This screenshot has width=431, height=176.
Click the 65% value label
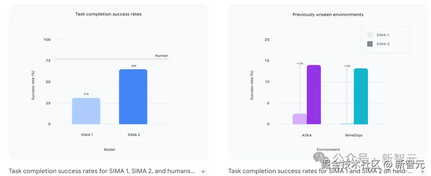coord(133,66)
